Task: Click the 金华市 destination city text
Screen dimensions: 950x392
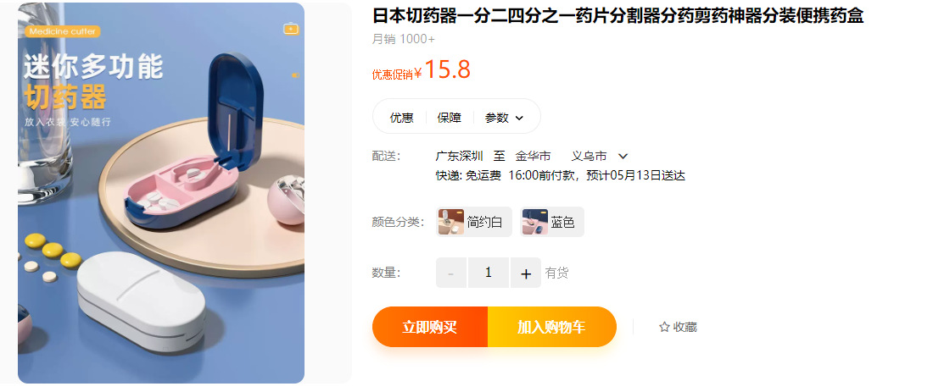Action: 534,156
